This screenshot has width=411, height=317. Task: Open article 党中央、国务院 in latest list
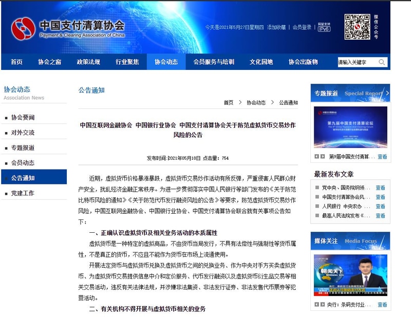tap(346, 188)
